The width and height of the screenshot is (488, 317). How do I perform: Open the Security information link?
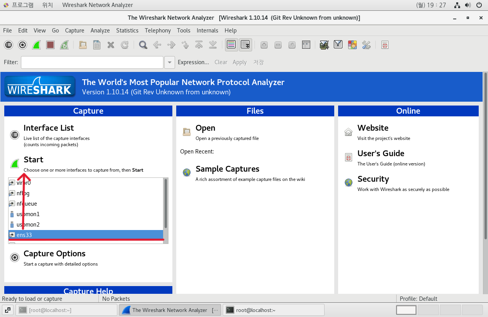(x=373, y=179)
